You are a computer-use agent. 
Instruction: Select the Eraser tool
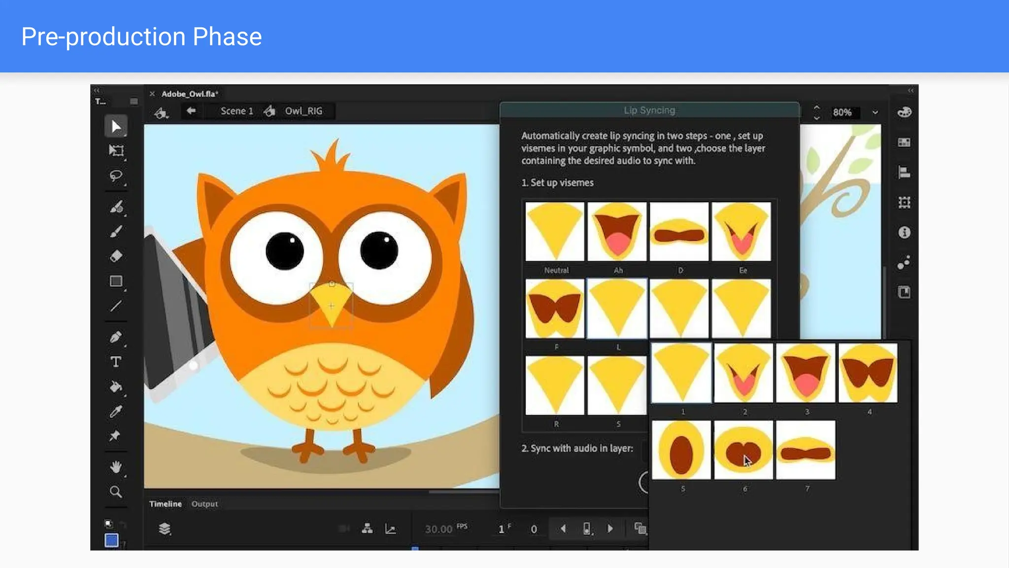[x=116, y=256]
